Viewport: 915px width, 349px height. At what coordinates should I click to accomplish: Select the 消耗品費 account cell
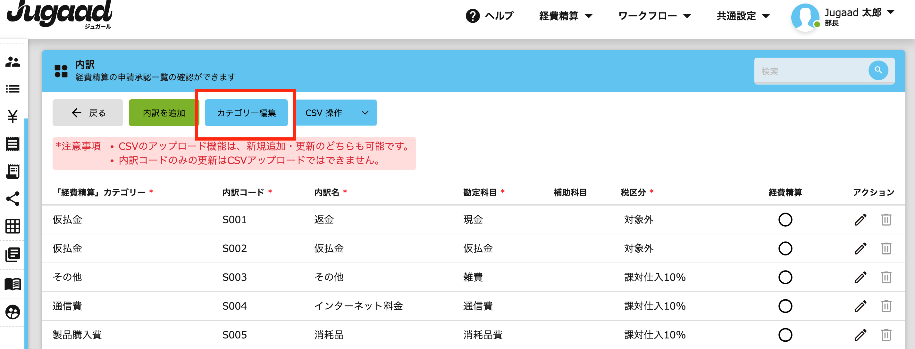[483, 335]
